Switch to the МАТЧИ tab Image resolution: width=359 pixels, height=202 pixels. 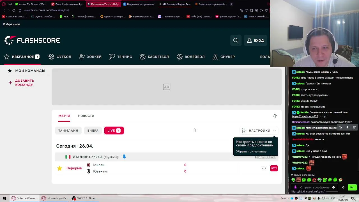64,116
